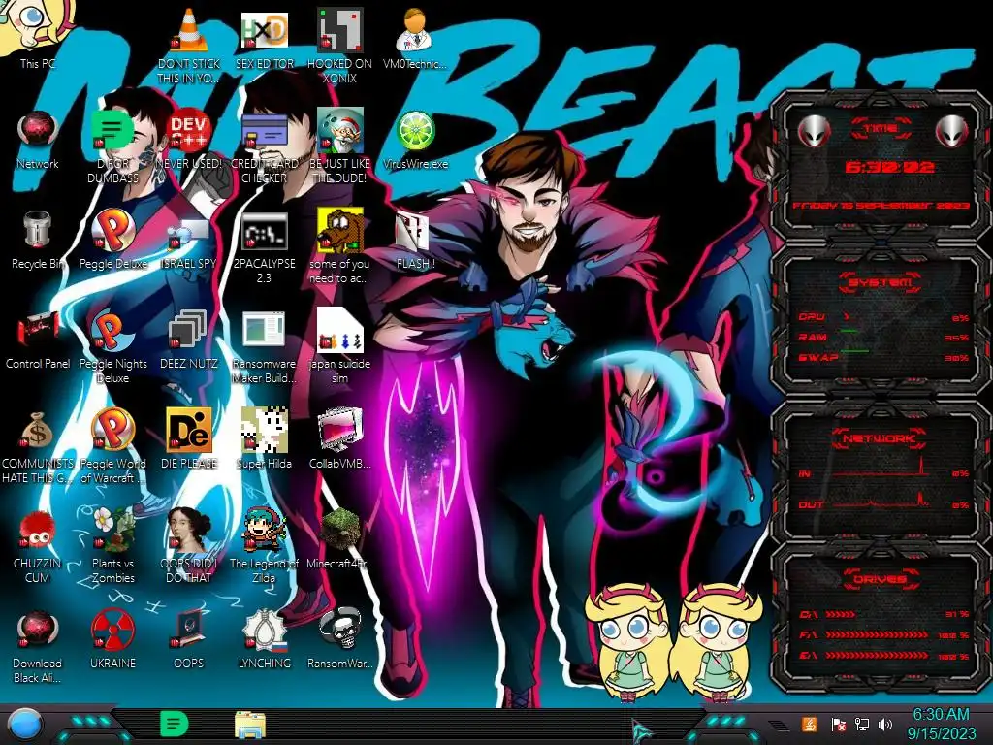993x745 pixels.
Task: Launch Peggle World of Warcraft icon
Action: pos(112,430)
